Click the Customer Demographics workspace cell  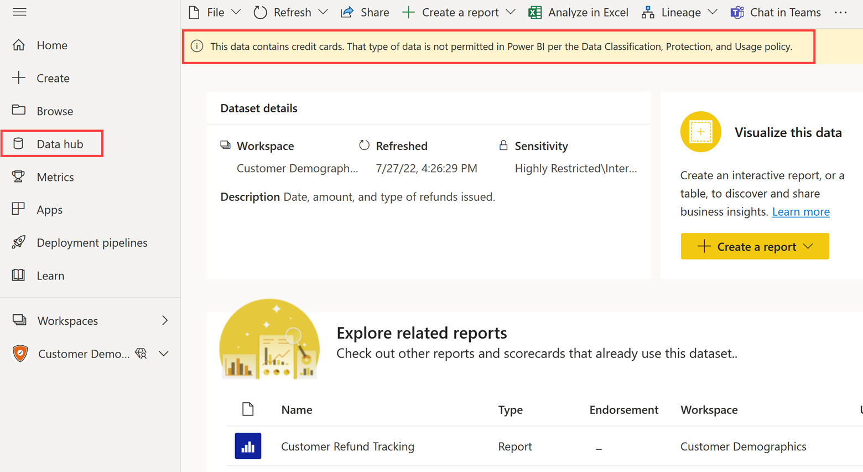(x=743, y=446)
